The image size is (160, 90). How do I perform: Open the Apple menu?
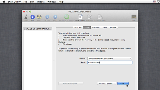[x=4, y=2]
